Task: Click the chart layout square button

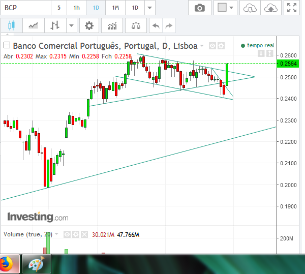Action: click(x=222, y=8)
